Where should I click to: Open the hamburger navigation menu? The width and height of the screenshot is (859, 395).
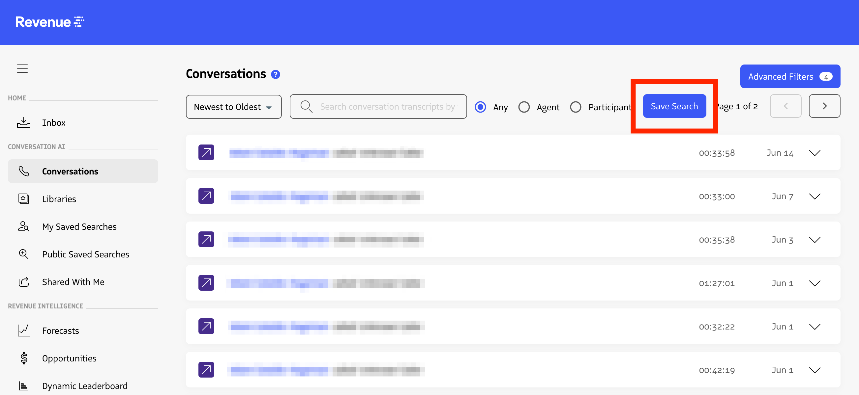pyautogui.click(x=22, y=68)
